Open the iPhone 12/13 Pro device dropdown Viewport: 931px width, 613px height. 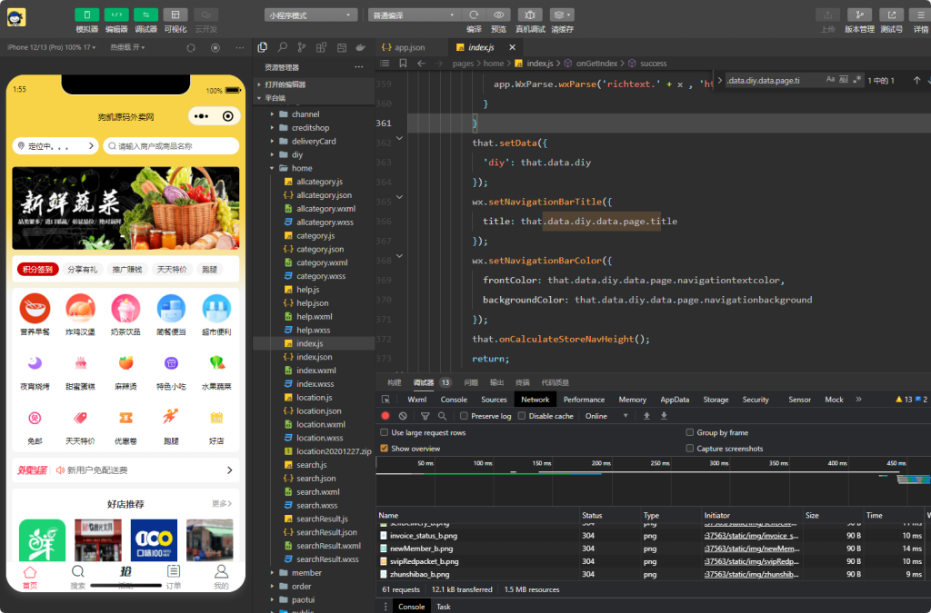[x=52, y=47]
